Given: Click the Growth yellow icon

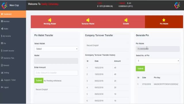Looking at the screenshot, I should tap(126, 20).
